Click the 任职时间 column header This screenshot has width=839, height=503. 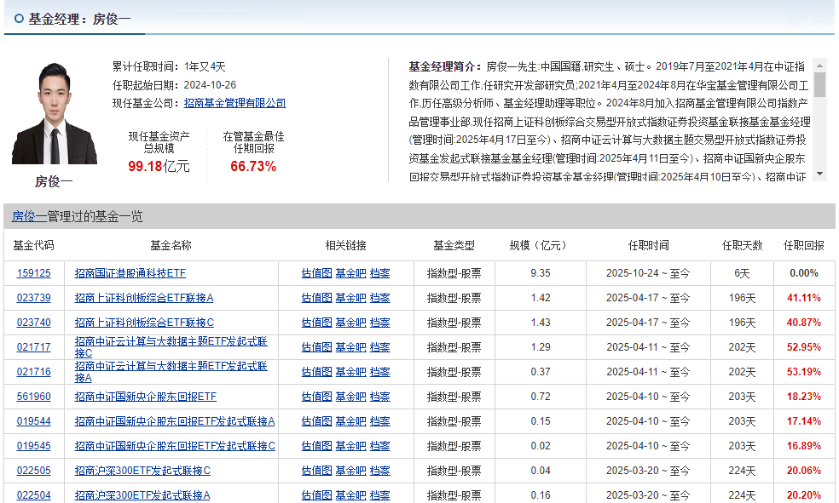pos(649,245)
